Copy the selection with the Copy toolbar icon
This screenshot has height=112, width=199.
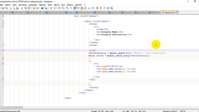tap(25, 8)
